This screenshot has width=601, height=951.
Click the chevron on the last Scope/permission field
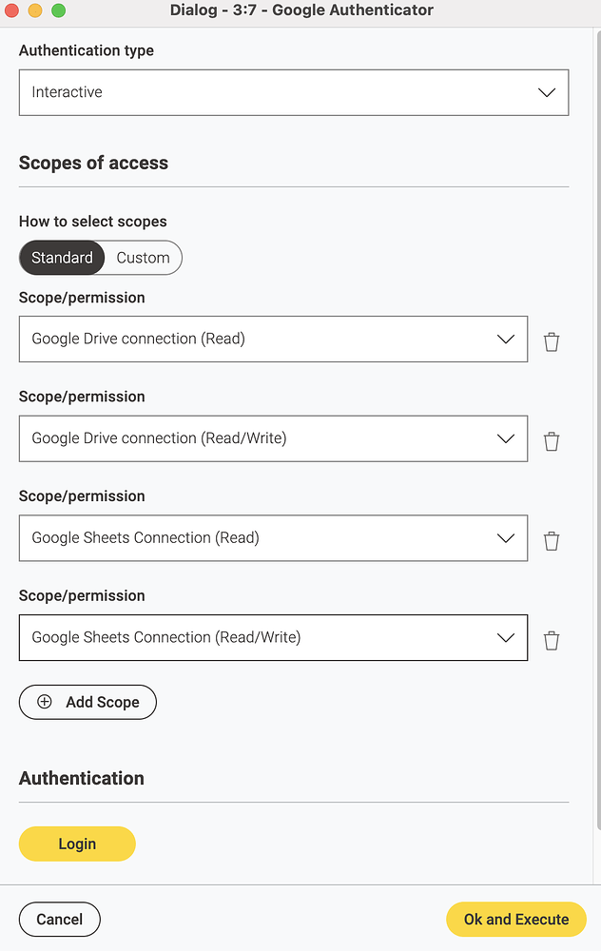(506, 637)
